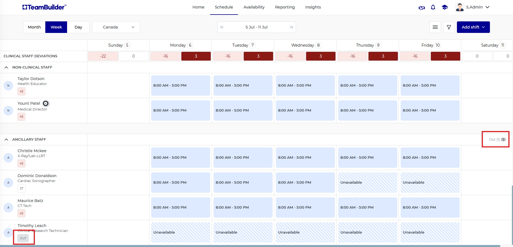This screenshot has width=513, height=247.
Task: Click Sunday -22 deviation cell
Action: tap(103, 56)
